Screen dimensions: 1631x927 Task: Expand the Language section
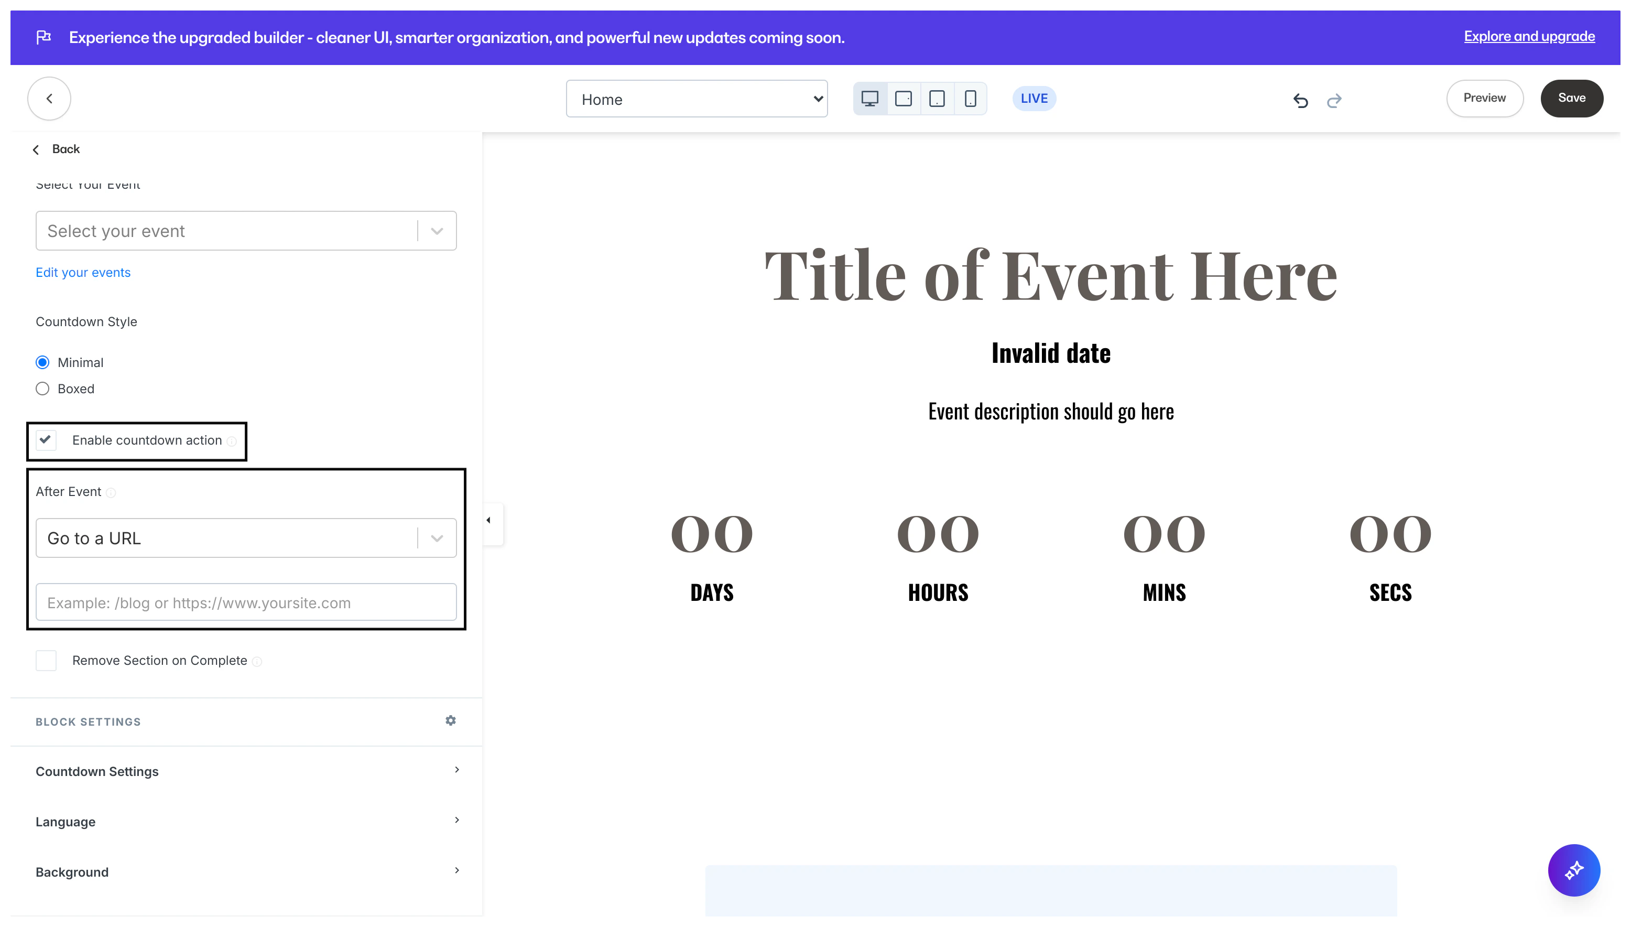pos(246,821)
